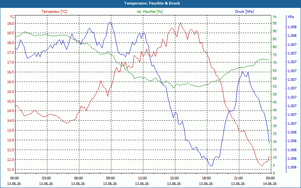The width and height of the screenshot is (301, 188).
Task: Click the 06:00 time axis label
Action: click(x=78, y=178)
